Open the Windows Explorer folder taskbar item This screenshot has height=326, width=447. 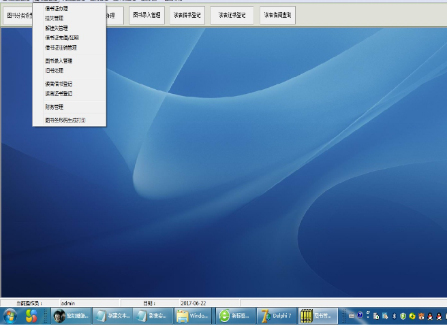point(194,316)
